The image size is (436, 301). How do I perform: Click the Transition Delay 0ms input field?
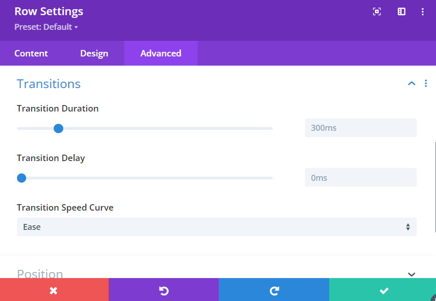pos(361,178)
